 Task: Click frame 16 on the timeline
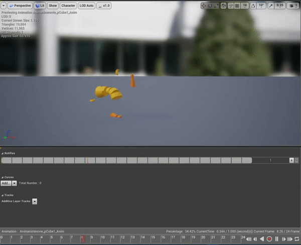(x=163, y=237)
